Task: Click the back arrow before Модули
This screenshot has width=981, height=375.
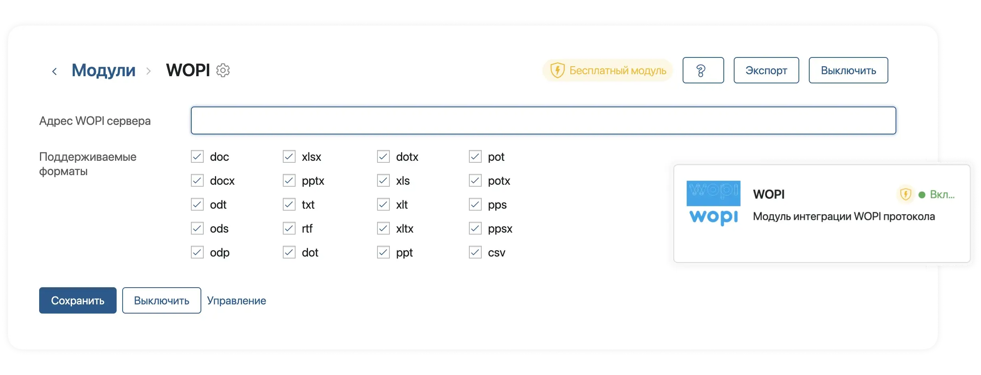Action: coord(54,71)
